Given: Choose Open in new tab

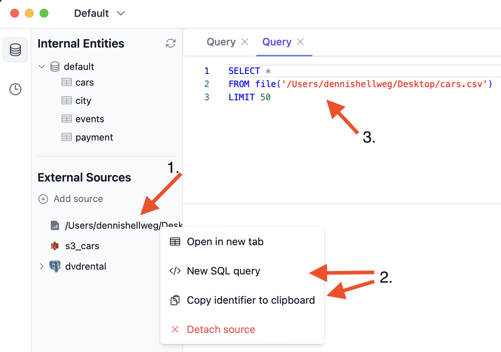Looking at the screenshot, I should coord(242,241).
